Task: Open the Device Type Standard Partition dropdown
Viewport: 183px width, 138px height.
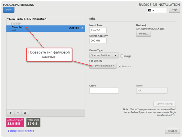Action: pos(104,55)
